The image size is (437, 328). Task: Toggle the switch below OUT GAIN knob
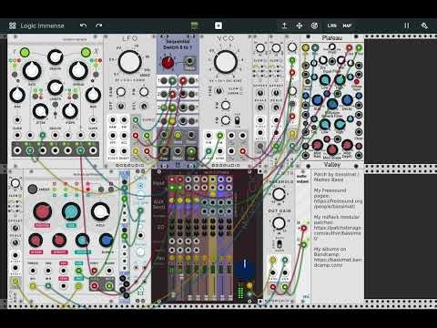click(x=279, y=244)
